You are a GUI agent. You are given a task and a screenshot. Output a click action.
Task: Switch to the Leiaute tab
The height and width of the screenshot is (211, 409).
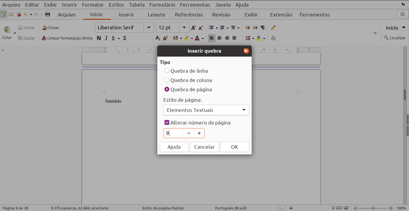[x=156, y=15]
